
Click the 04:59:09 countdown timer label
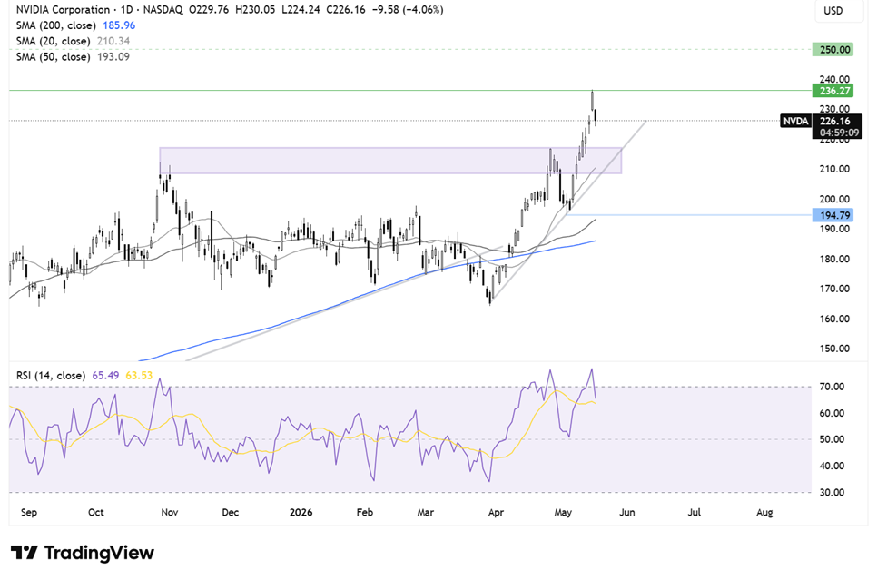coord(838,133)
